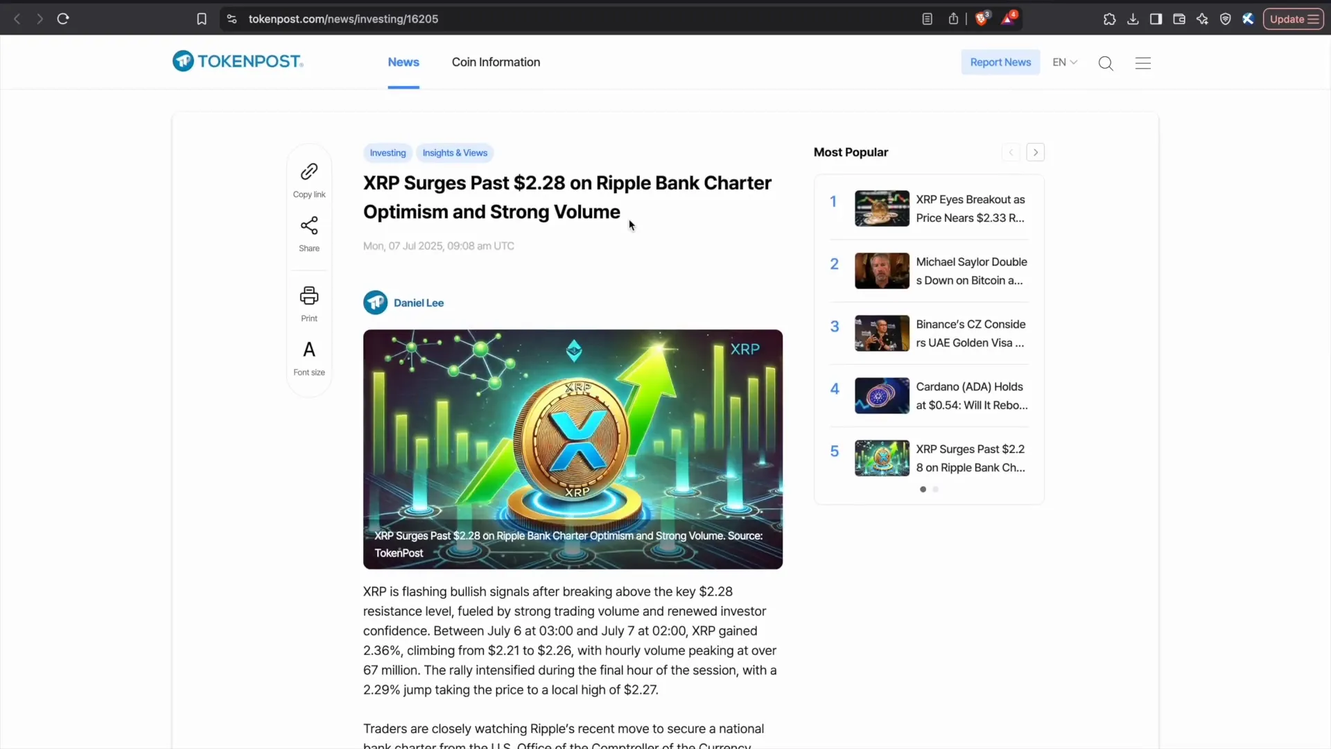Change article font size

pos(309,358)
